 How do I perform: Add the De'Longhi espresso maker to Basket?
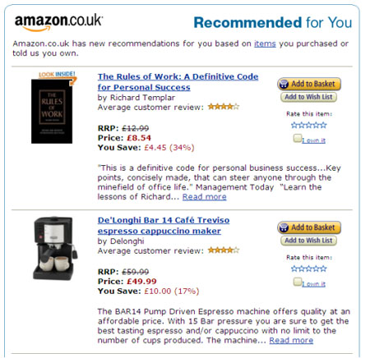point(309,227)
